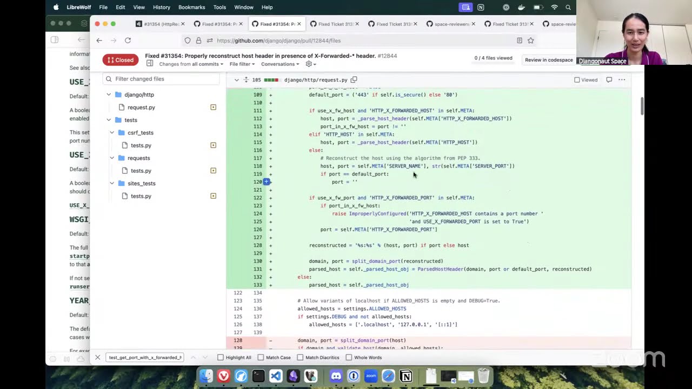The height and width of the screenshot is (389, 692).
Task: Open Finder from the Dock
Action: pyautogui.click(x=206, y=375)
